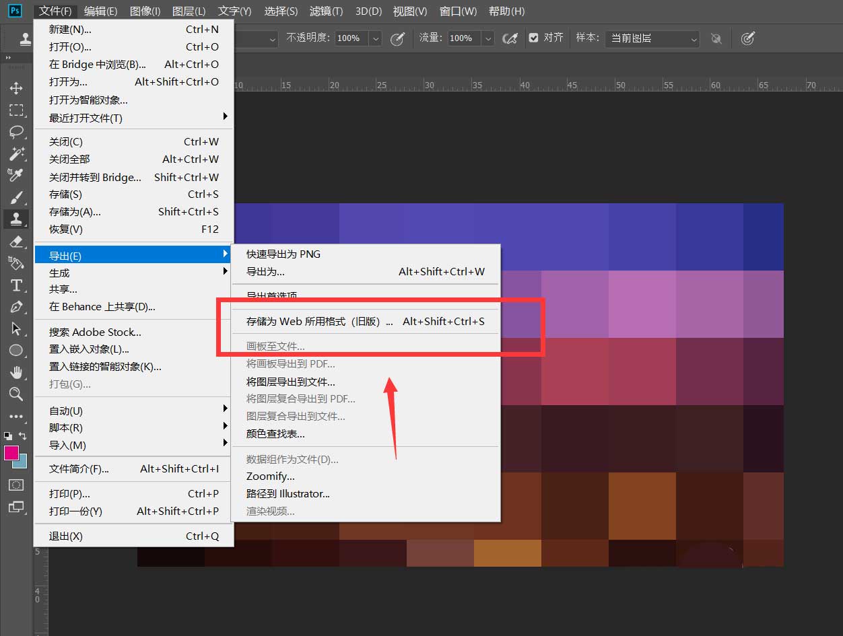Viewport: 843px width, 636px height.
Task: Open the Edit Toolbar three-dots button
Action: 16,417
